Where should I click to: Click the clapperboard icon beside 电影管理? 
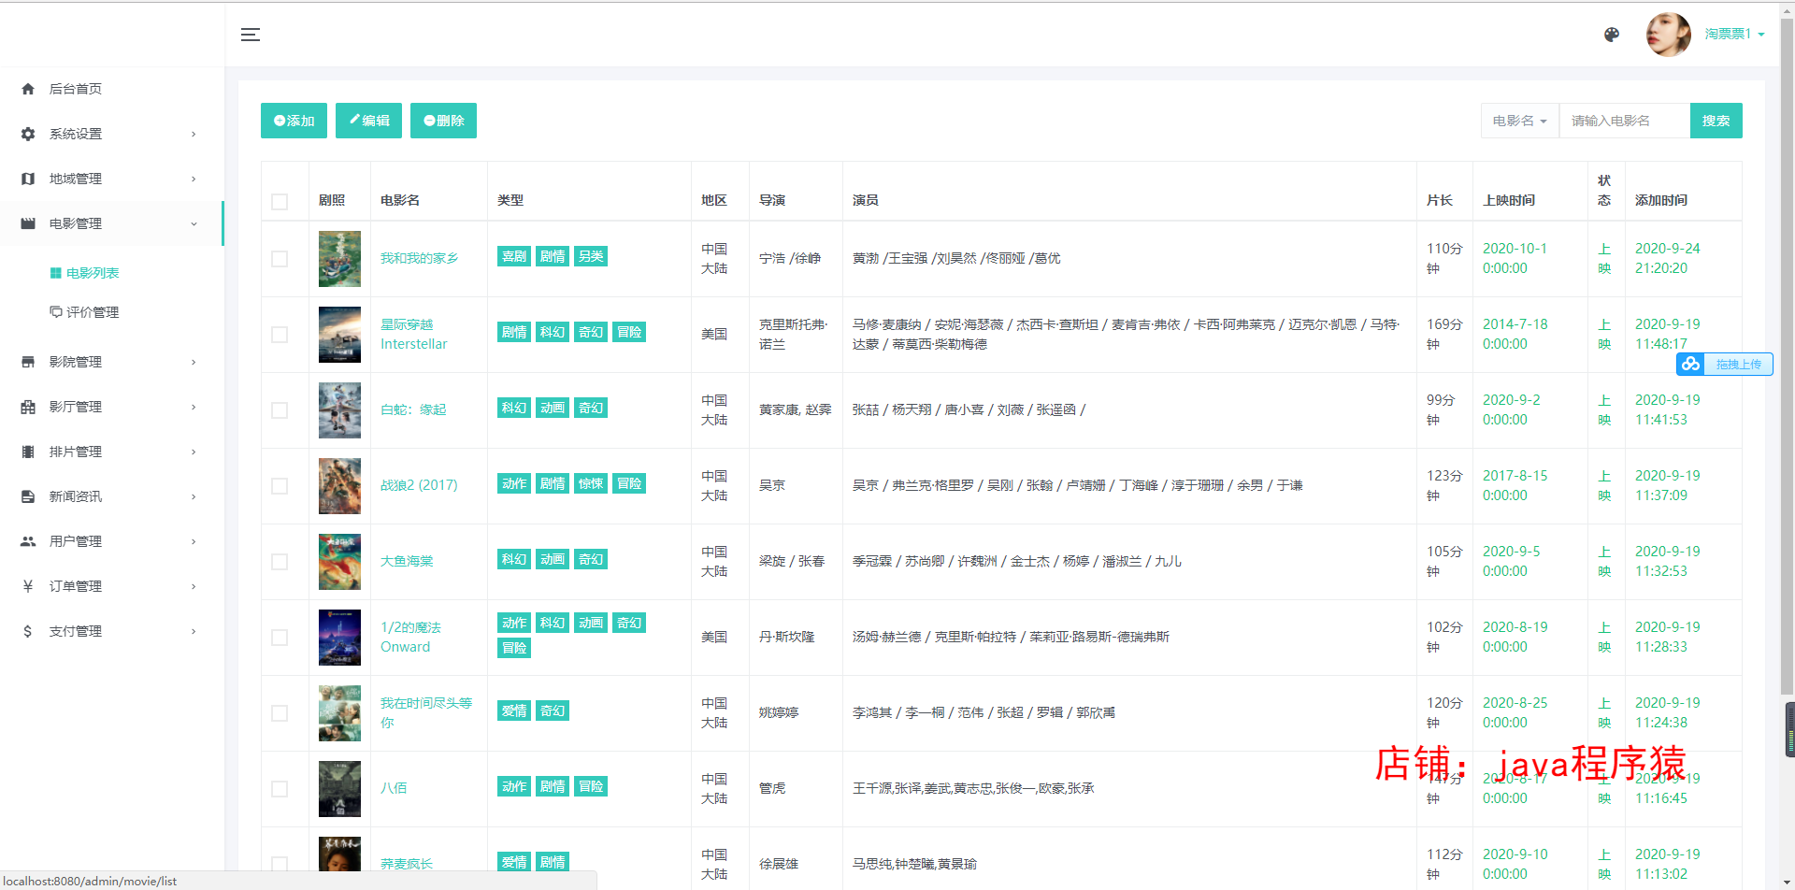coord(28,223)
